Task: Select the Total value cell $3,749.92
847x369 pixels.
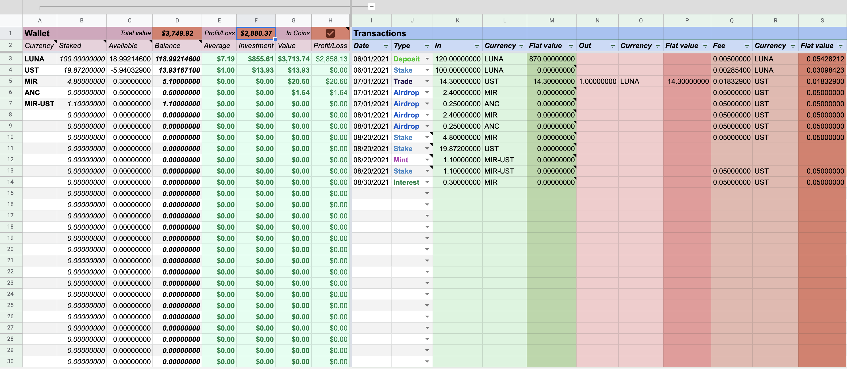Action: click(x=177, y=33)
